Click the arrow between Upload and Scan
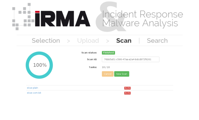Screen dimensions: 199x120 pos(108,41)
